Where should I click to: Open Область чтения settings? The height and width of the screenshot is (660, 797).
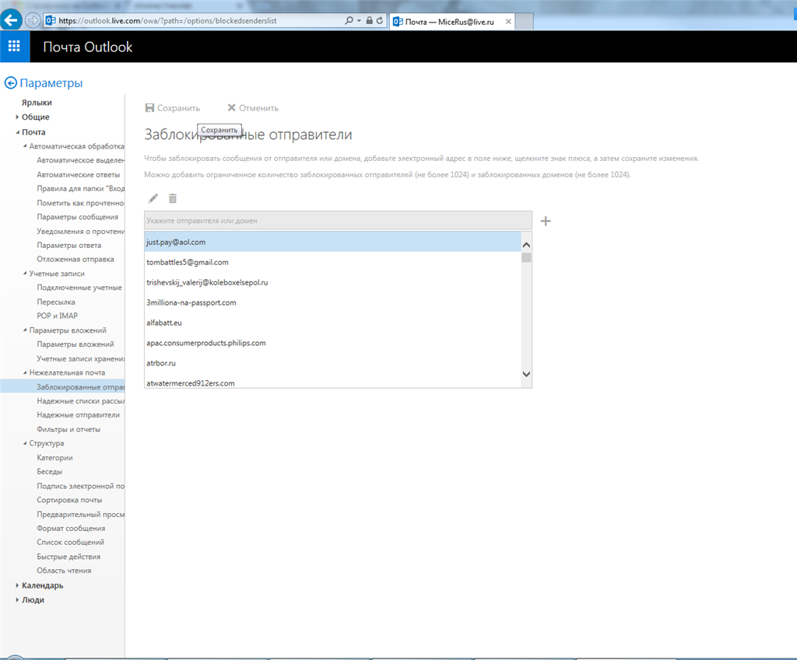[x=64, y=571]
